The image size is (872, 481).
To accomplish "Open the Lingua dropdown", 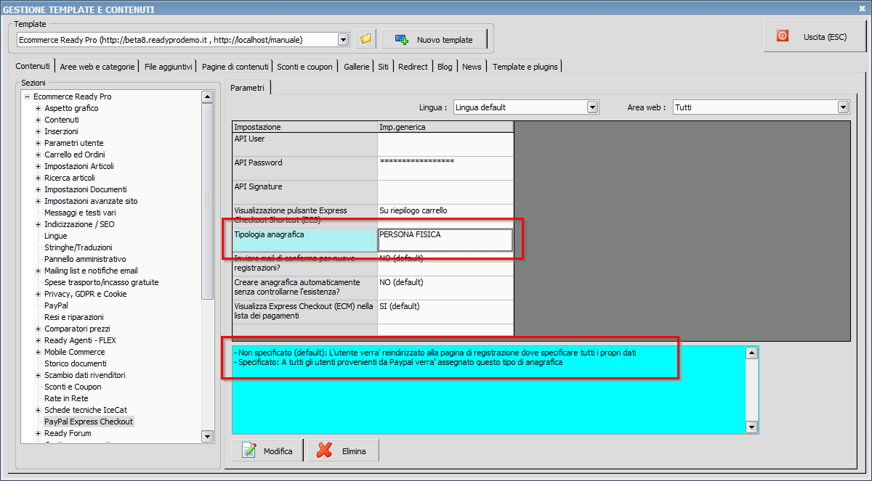I will coord(593,107).
